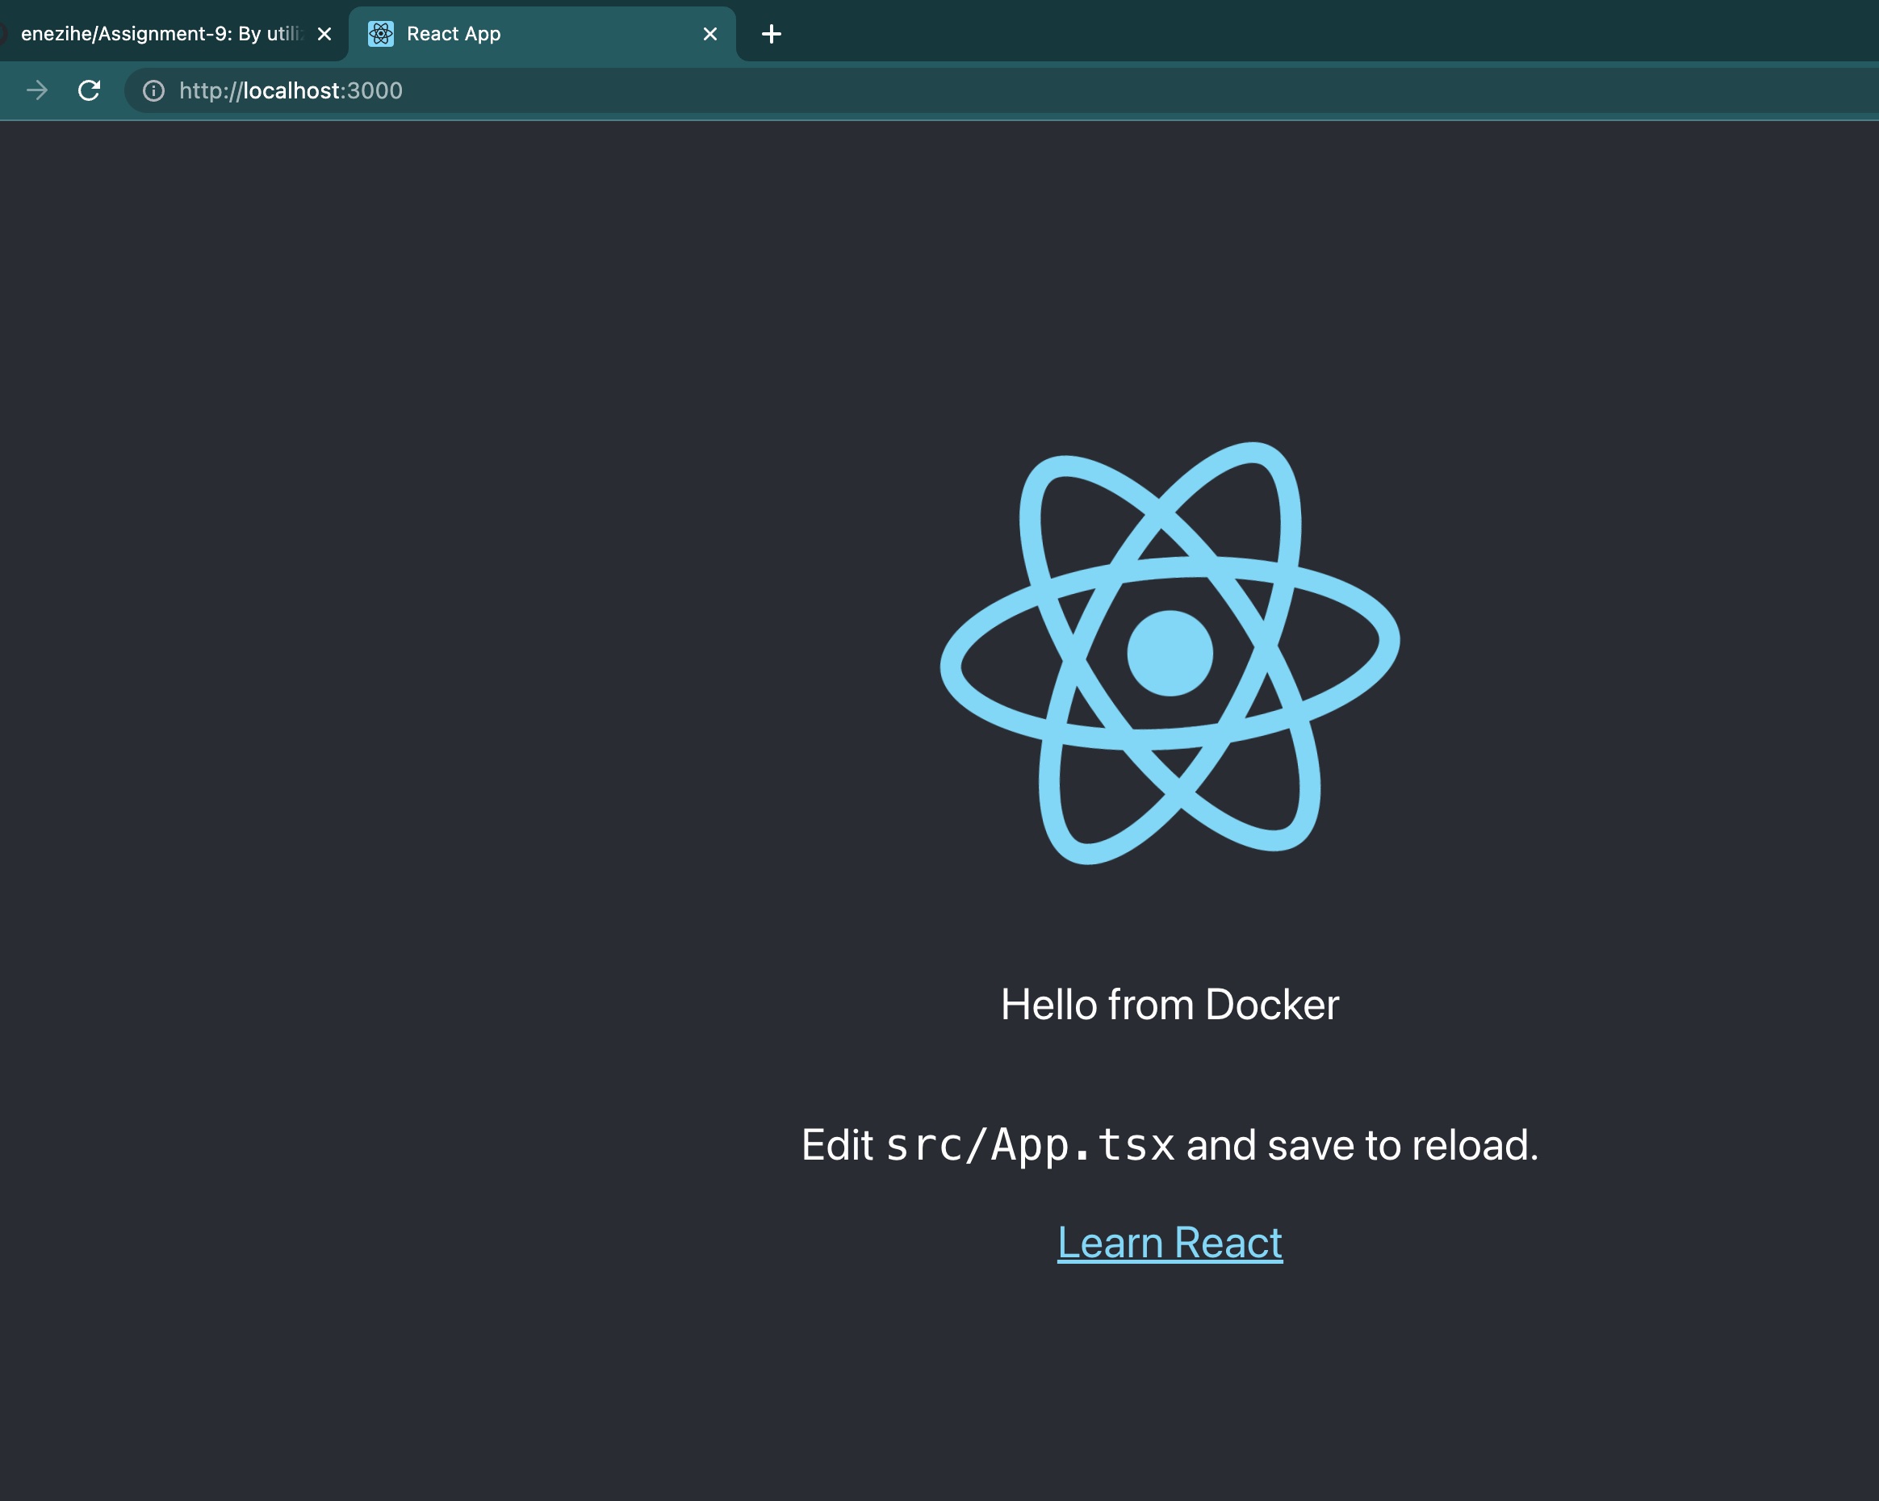Switch to the enezihe/Assignment-9 tab
Screen dimensions: 1879x1501
pos(161,34)
